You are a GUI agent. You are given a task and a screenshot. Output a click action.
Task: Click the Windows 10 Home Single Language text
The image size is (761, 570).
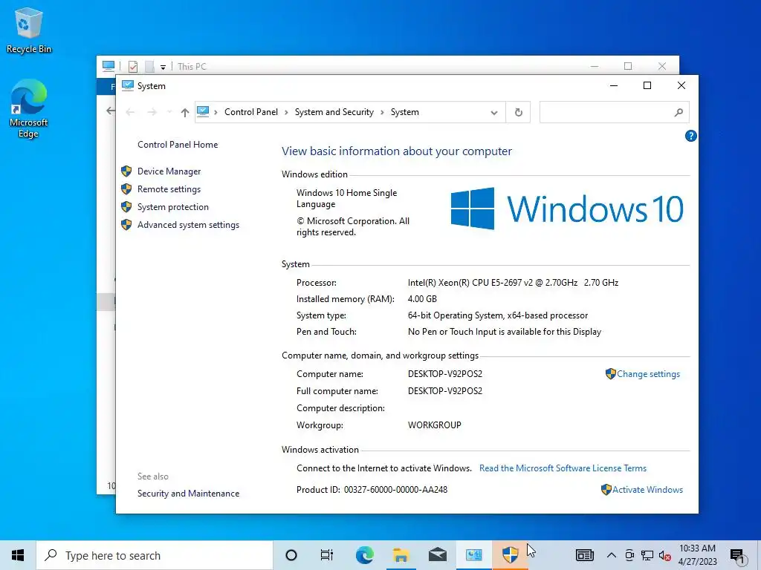point(346,198)
